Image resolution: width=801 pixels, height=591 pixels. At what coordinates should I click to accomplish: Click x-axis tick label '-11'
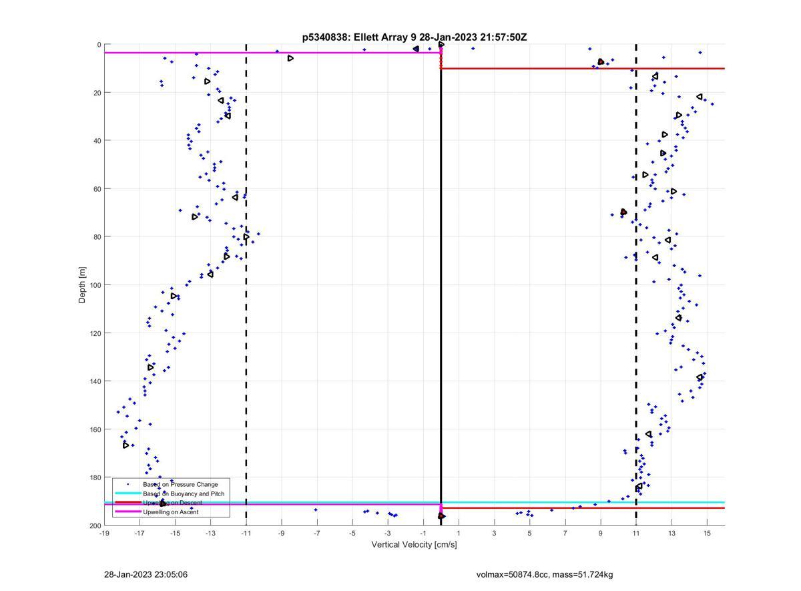click(246, 534)
